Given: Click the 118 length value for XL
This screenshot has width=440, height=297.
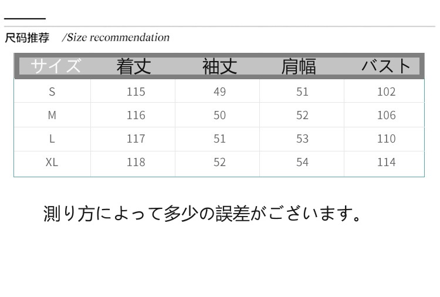Looking at the screenshot, I should pyautogui.click(x=136, y=162).
